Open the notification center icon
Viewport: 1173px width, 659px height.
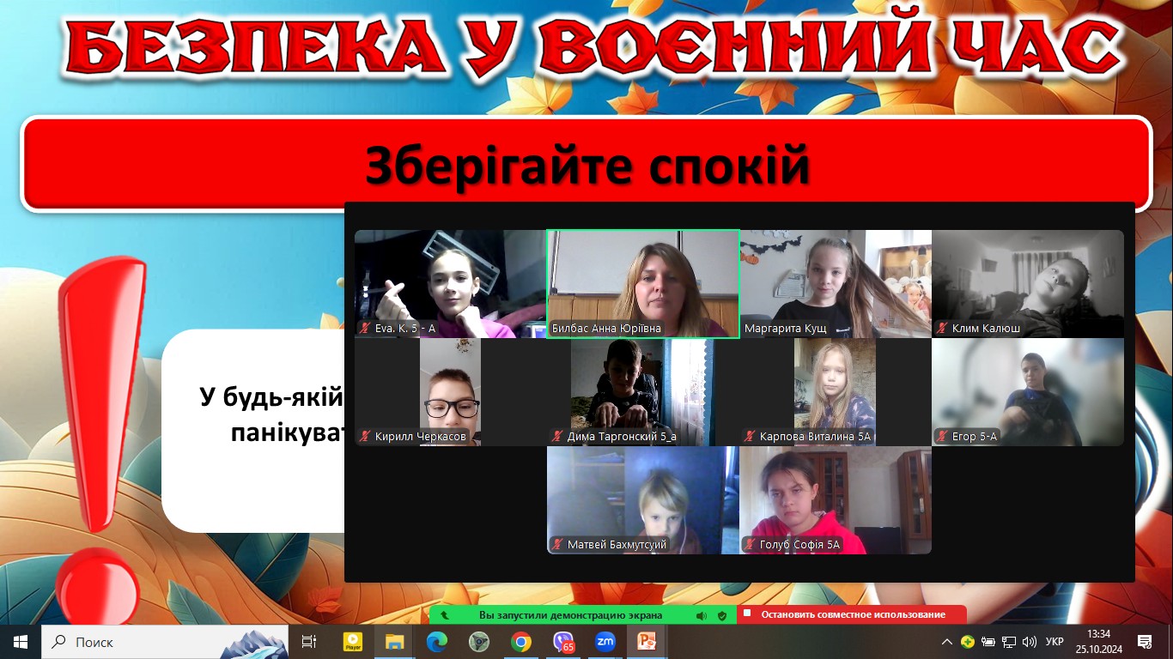point(1144,641)
